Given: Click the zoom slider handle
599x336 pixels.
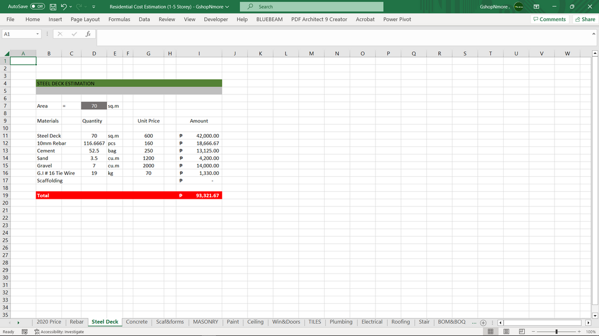Looking at the screenshot, I should (x=557, y=332).
